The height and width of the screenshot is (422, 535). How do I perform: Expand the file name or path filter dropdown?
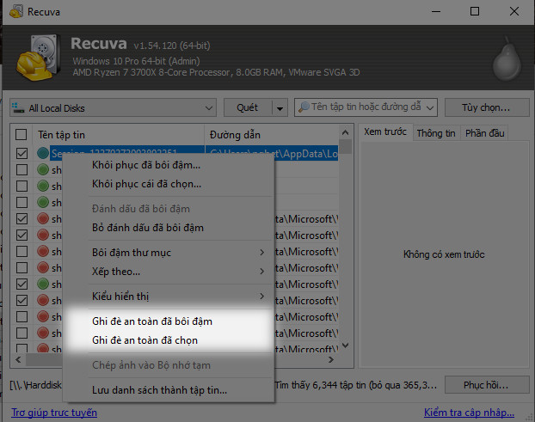tap(429, 107)
